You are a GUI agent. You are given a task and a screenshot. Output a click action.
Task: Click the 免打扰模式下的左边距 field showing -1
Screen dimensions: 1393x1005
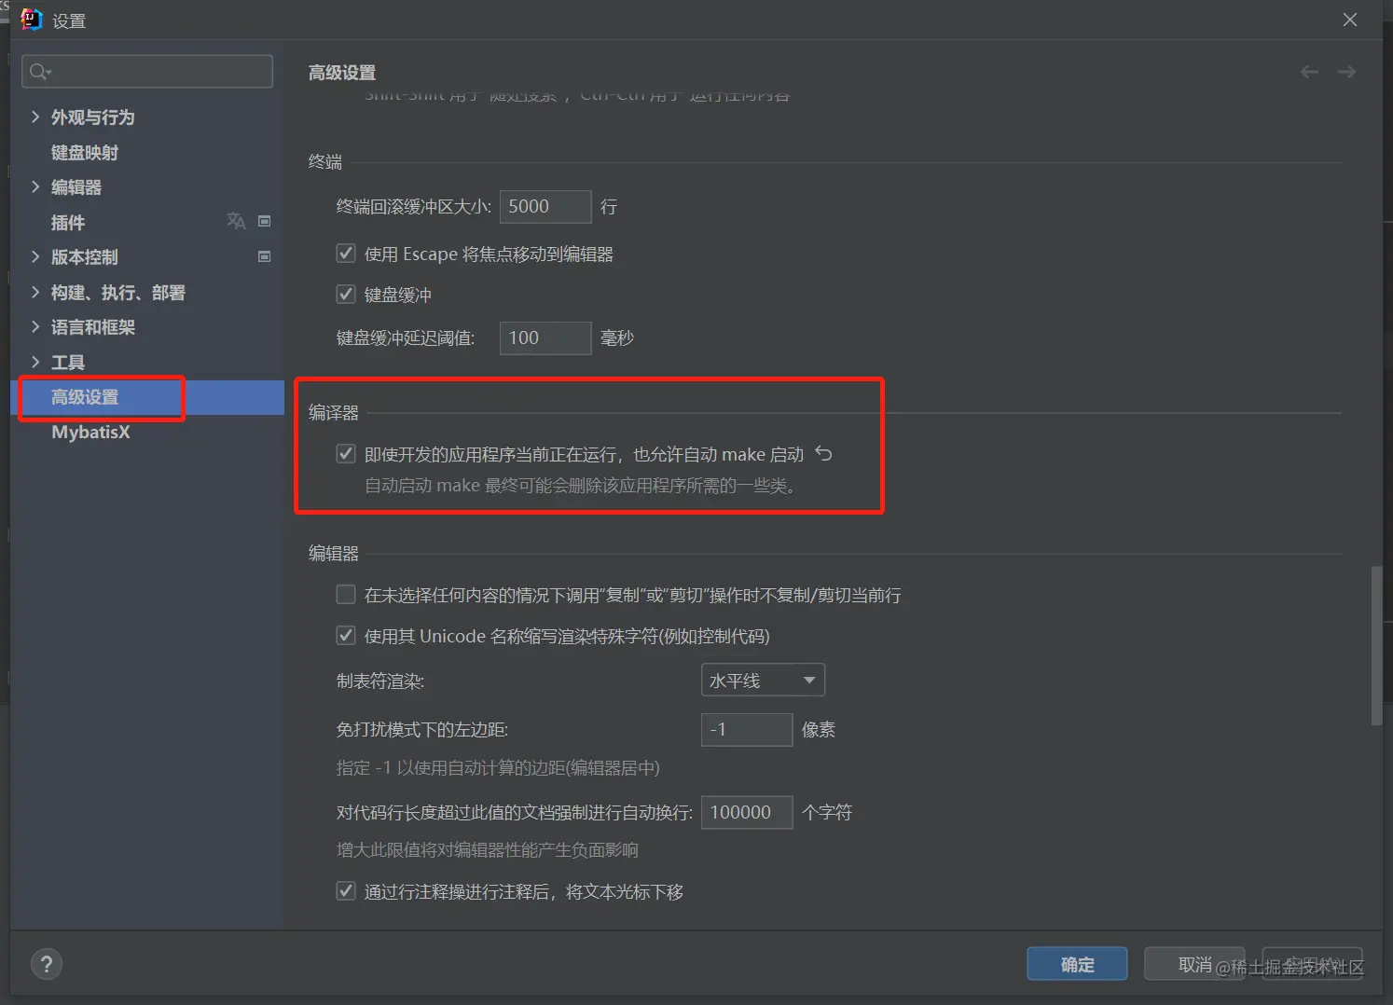click(x=747, y=729)
